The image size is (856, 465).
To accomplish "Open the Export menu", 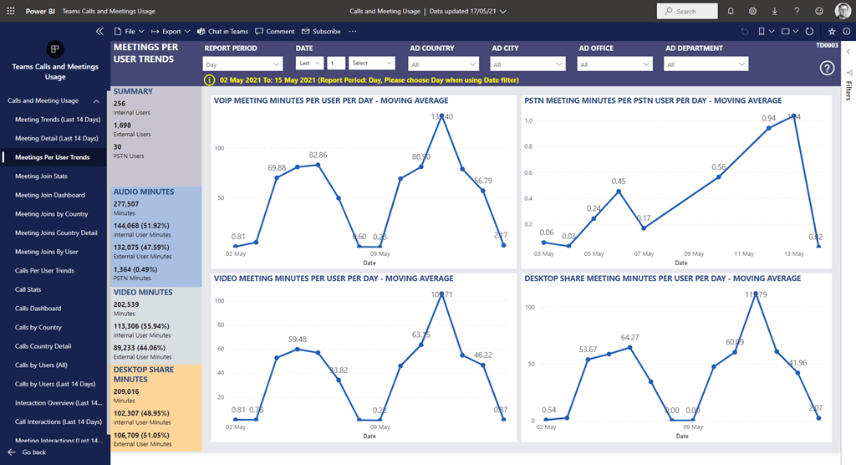I will [x=171, y=32].
